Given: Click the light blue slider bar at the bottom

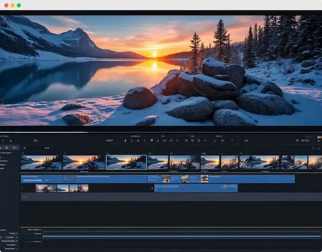Looking at the screenshot, I should point(181,236).
